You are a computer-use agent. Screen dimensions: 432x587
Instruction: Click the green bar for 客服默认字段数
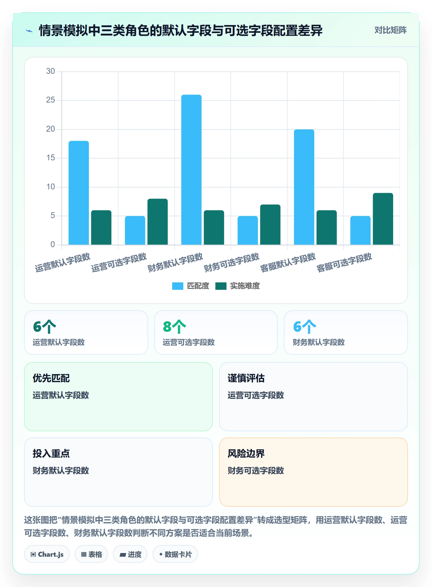(326, 227)
